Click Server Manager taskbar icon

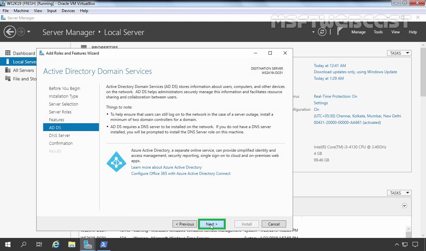point(88,244)
